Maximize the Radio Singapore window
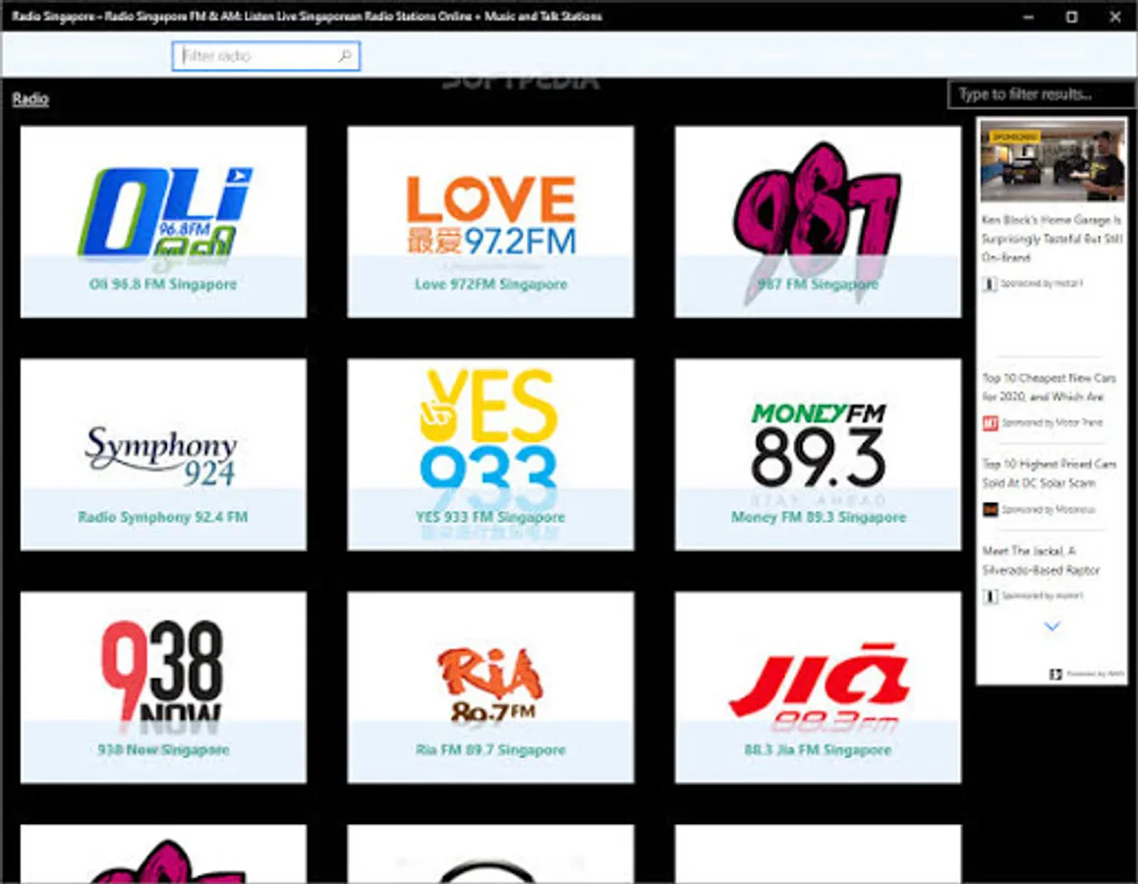The width and height of the screenshot is (1138, 884). tap(1071, 17)
